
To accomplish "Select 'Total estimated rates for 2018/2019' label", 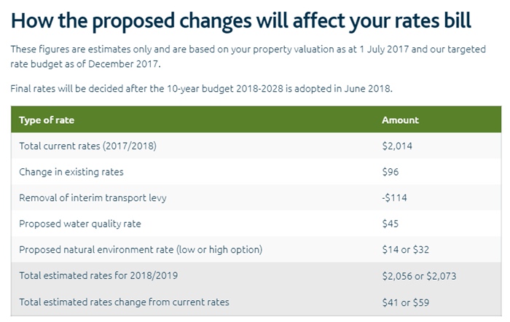I will pyautogui.click(x=98, y=275).
